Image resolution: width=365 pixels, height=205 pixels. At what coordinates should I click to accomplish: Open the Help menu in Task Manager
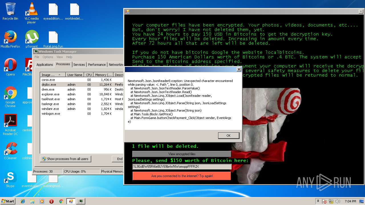[69, 57]
